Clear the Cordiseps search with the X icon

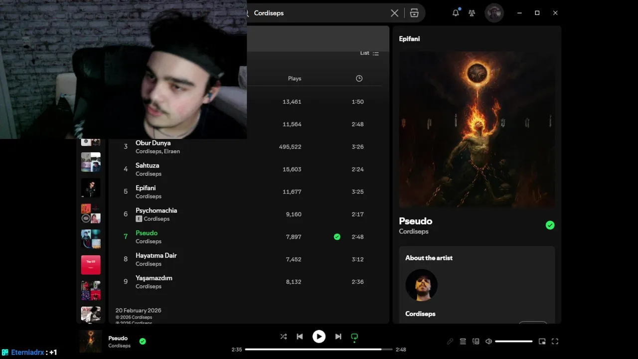click(394, 13)
